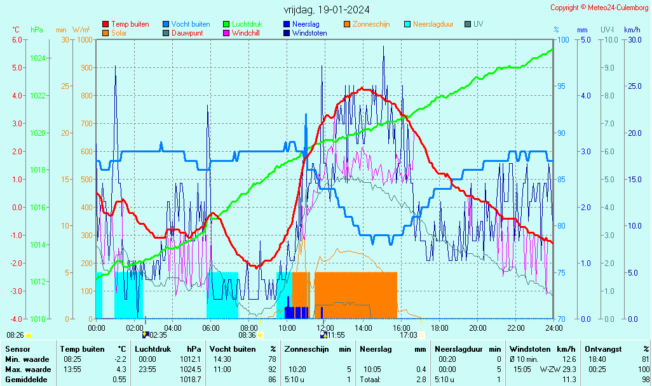Select the sun icon beside 08:36
652x386 pixels.
tap(260, 335)
